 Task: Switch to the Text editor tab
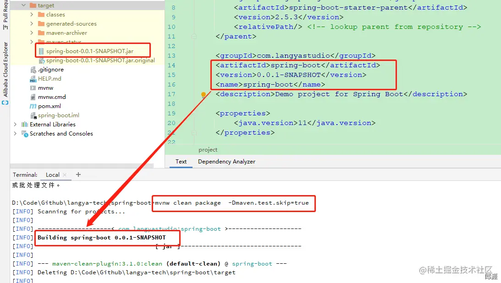click(181, 162)
